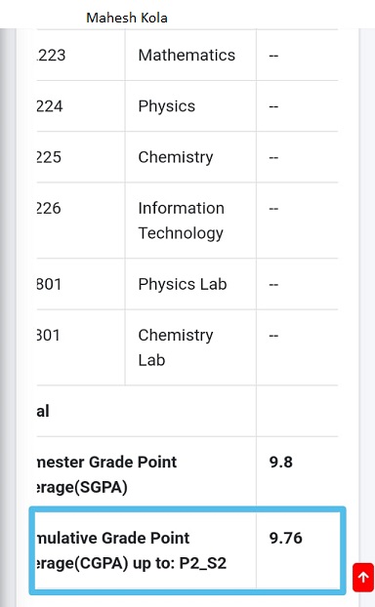Click the Total row label
This screenshot has width=375, height=607.
pyautogui.click(x=43, y=411)
